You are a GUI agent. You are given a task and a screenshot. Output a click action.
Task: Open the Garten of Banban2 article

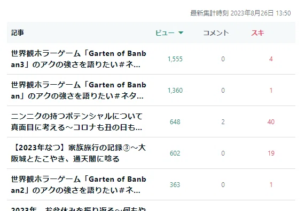79,184
